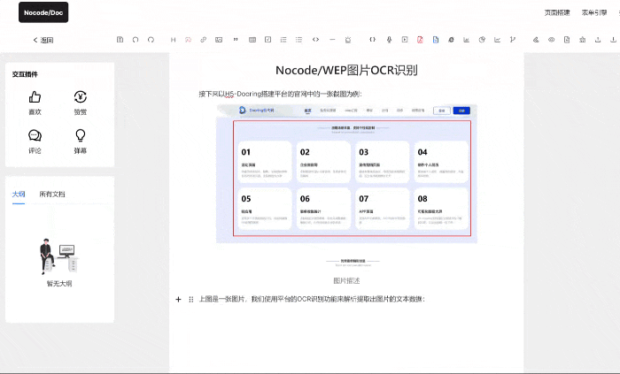Open the 表单引擎 top menu
Screen dimensions: 620x374
coord(594,12)
